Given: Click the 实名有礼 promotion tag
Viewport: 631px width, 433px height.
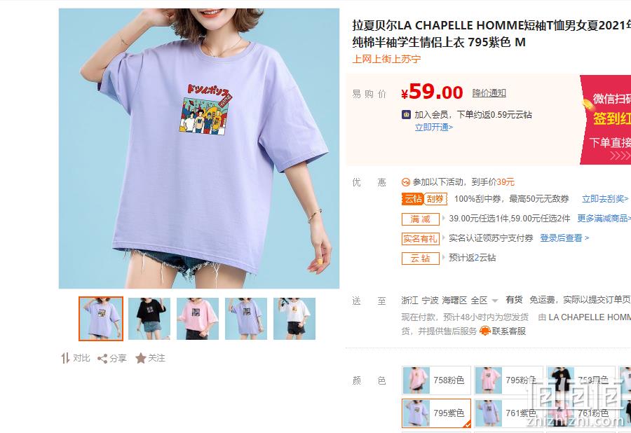Looking at the screenshot, I should [420, 238].
